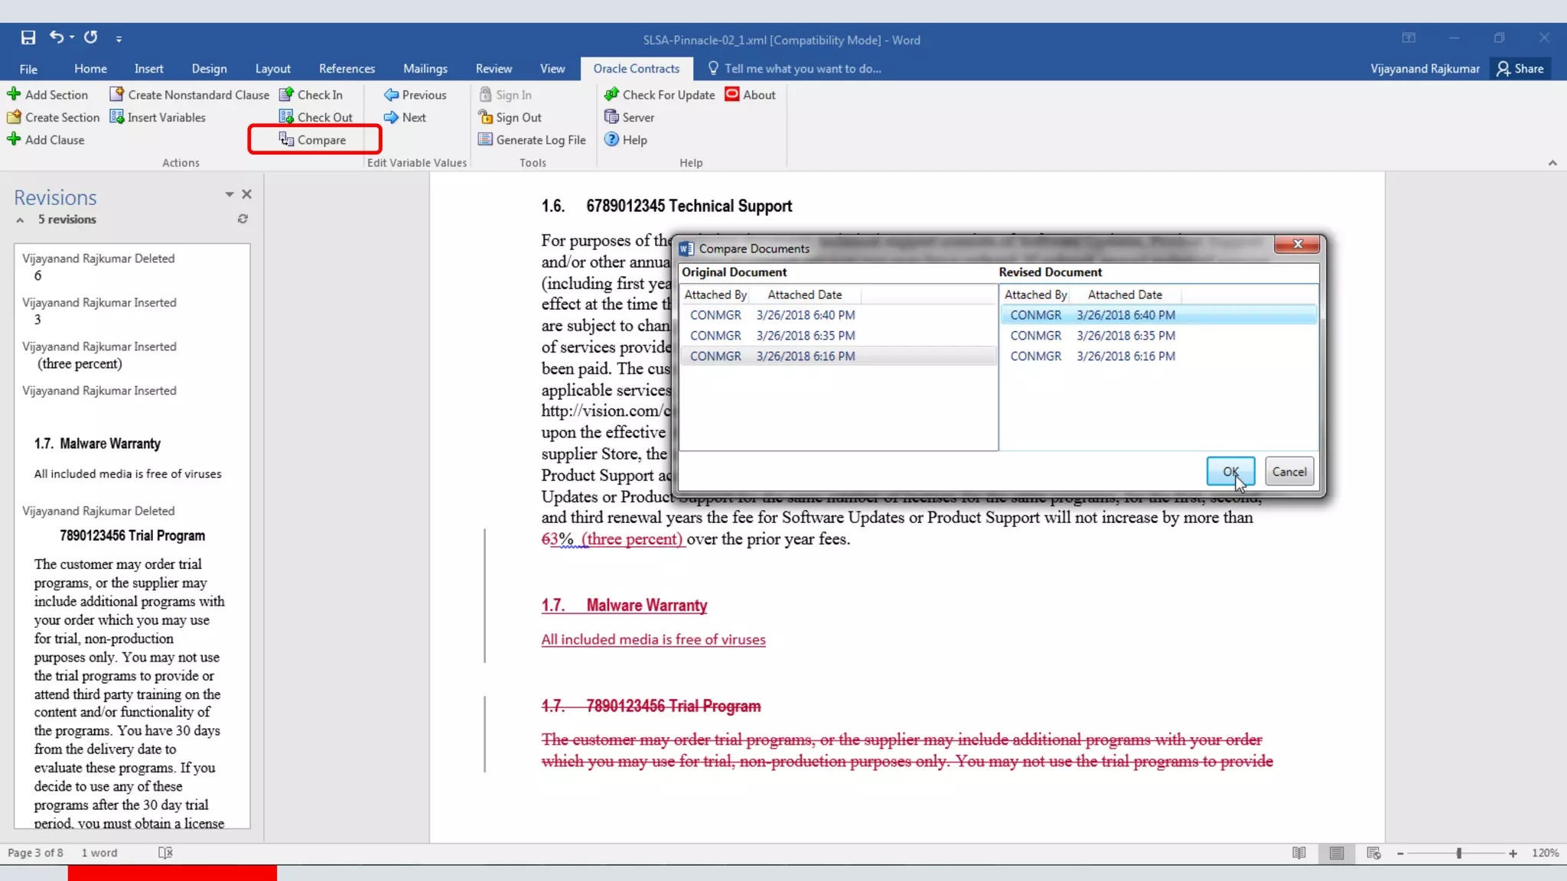Click the zoom out minus button

tap(1400, 853)
